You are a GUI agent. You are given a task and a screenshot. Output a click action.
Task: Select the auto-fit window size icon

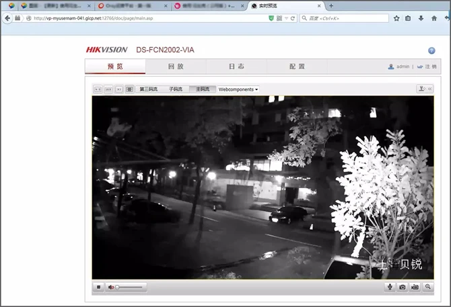pyautogui.click(x=129, y=89)
